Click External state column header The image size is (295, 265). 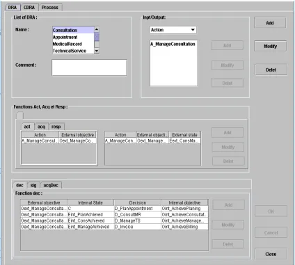pos(184,135)
